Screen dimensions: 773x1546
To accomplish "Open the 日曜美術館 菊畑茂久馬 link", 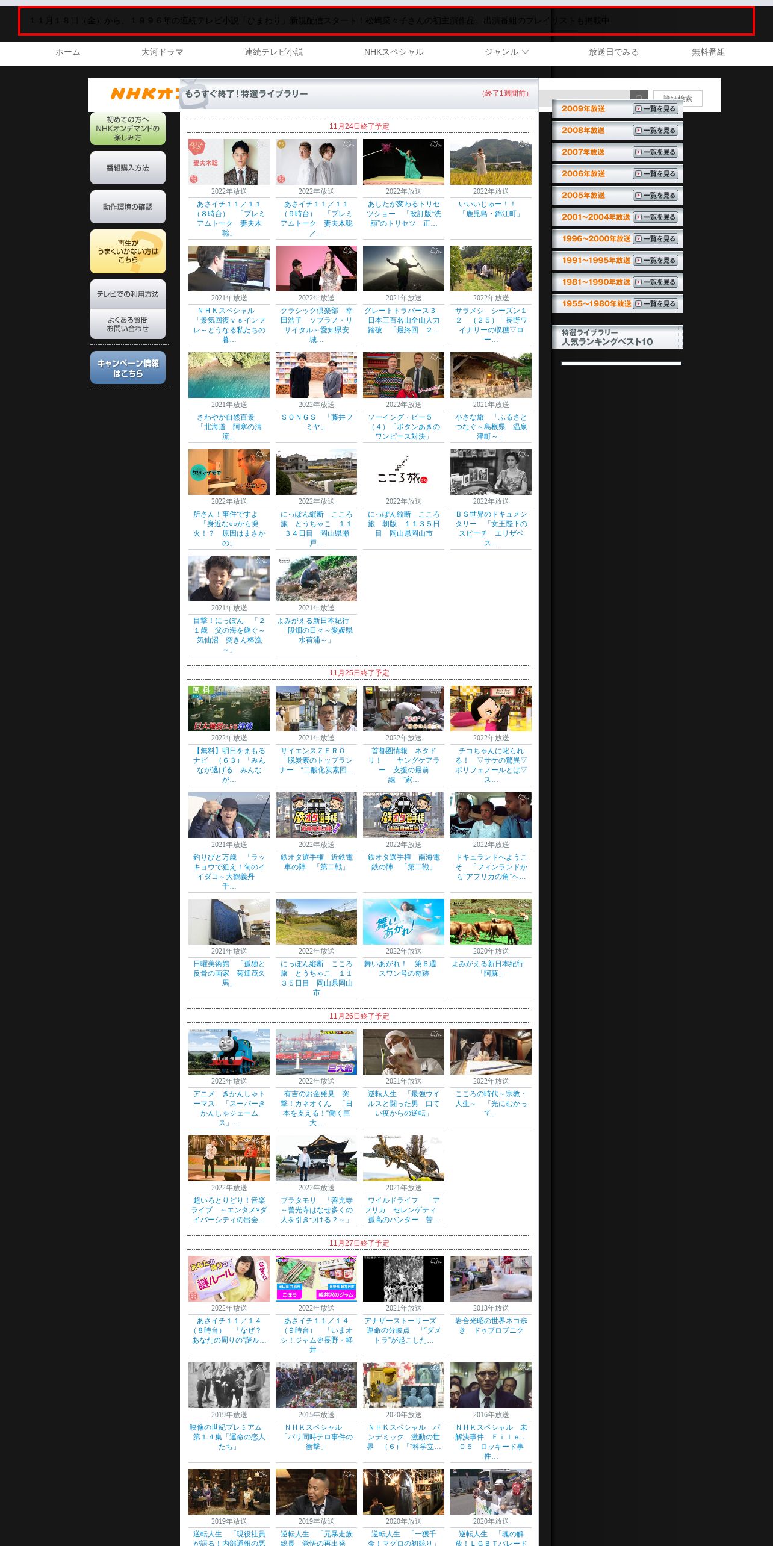I will (229, 974).
